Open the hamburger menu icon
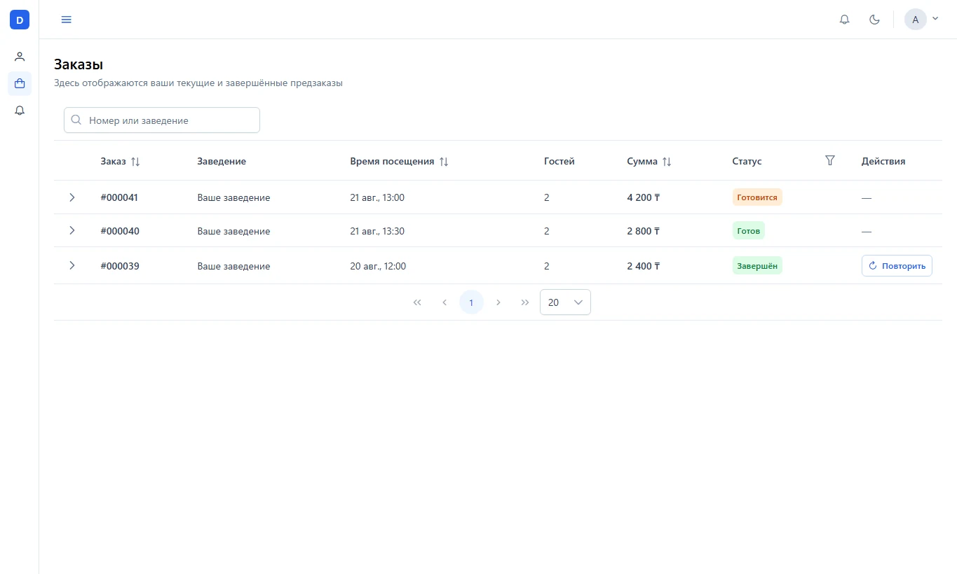The height and width of the screenshot is (574, 957). 67,20
